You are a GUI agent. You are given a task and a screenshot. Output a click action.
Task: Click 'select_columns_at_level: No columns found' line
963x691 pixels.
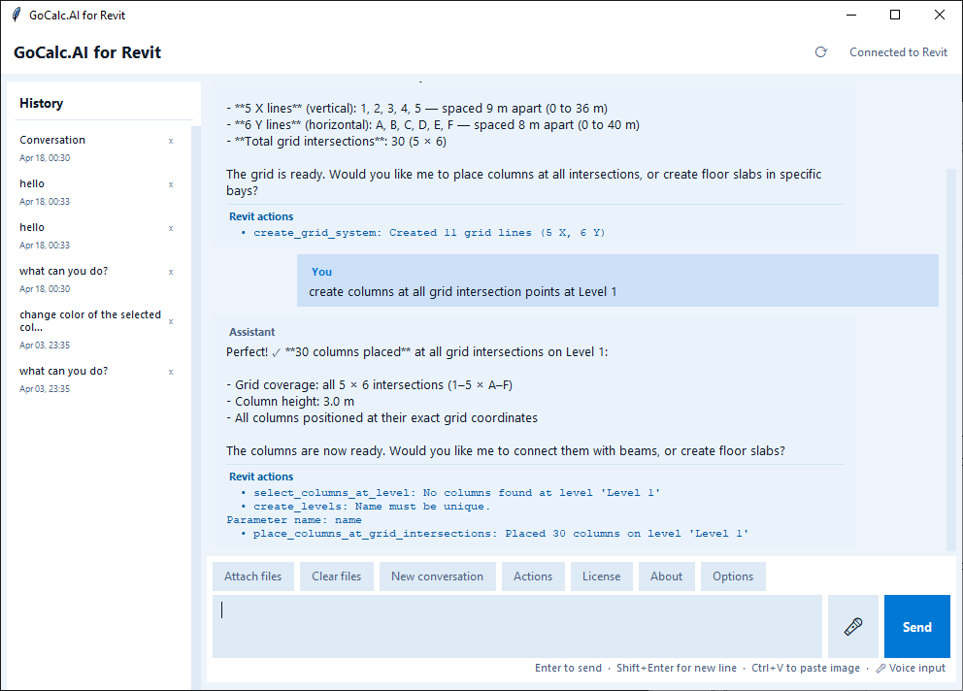[456, 493]
